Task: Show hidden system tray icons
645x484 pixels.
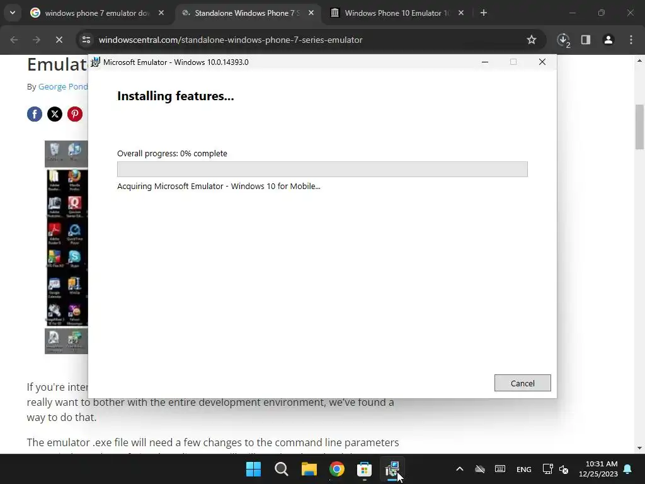Action: (x=460, y=469)
